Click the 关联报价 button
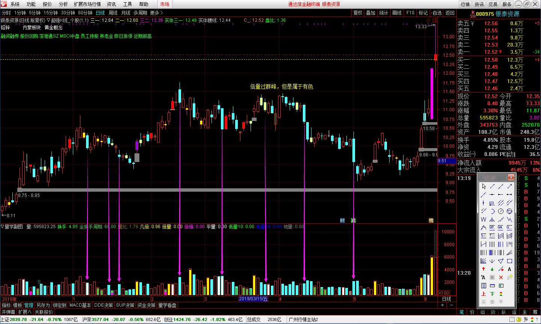The height and width of the screenshot is (324, 541). point(44,312)
